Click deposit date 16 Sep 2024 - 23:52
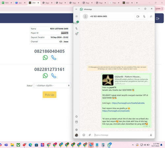 (59, 37)
